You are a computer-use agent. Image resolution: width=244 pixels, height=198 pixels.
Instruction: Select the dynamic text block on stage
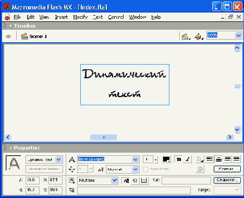[x=125, y=84]
